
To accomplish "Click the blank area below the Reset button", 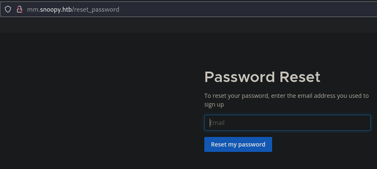I will pos(238,162).
